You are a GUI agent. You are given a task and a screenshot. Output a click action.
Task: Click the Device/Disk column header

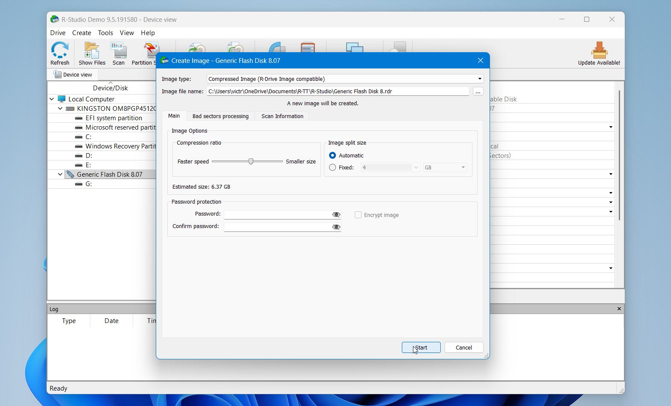point(110,88)
